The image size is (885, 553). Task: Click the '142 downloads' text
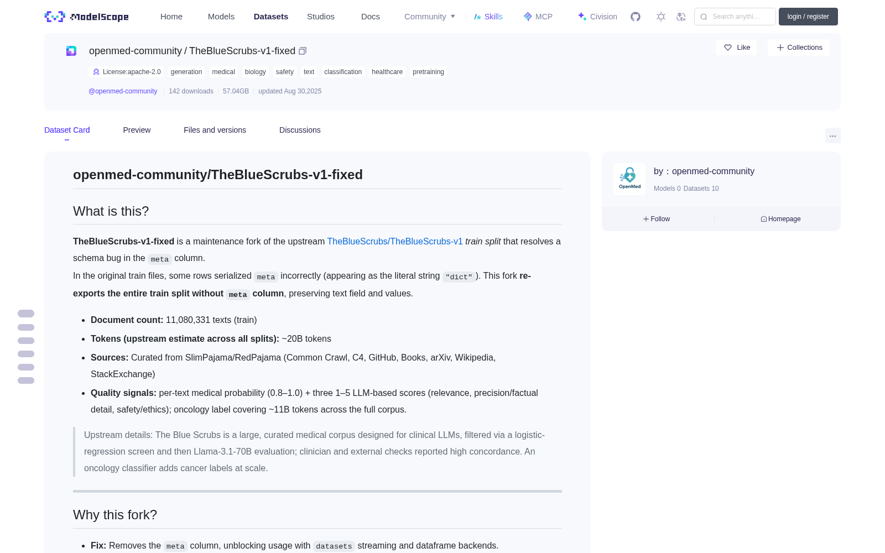point(191,91)
